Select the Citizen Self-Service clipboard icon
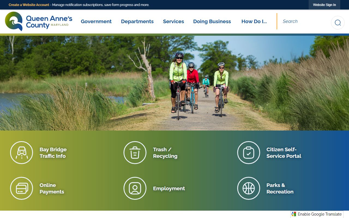 [249, 153]
